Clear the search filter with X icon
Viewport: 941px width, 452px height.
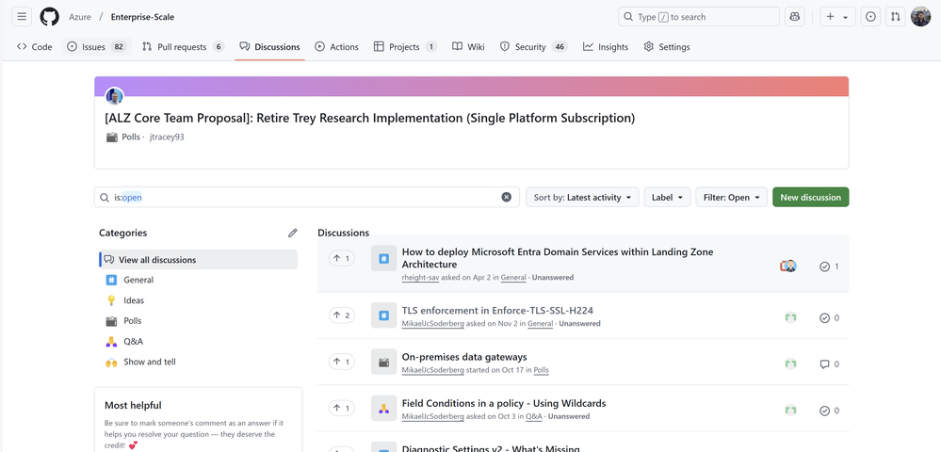pyautogui.click(x=506, y=197)
